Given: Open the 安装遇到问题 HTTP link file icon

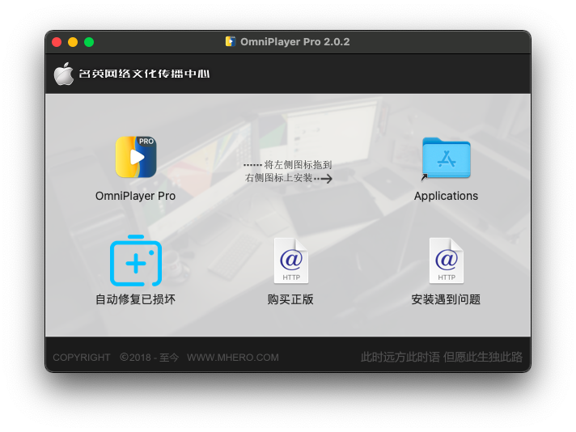Looking at the screenshot, I should pos(447,260).
